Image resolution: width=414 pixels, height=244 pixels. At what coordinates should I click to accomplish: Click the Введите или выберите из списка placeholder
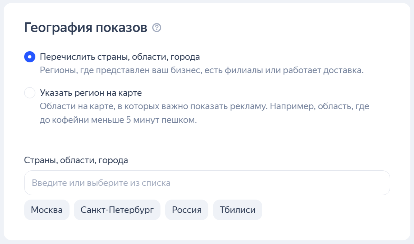pos(101,183)
